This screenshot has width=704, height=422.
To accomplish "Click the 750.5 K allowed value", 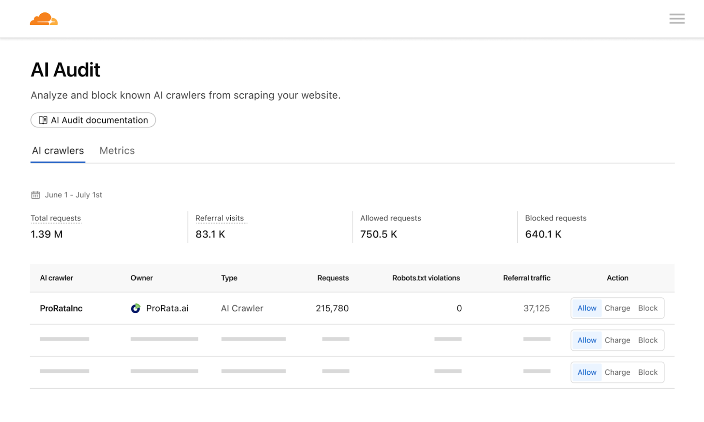I will click(378, 234).
